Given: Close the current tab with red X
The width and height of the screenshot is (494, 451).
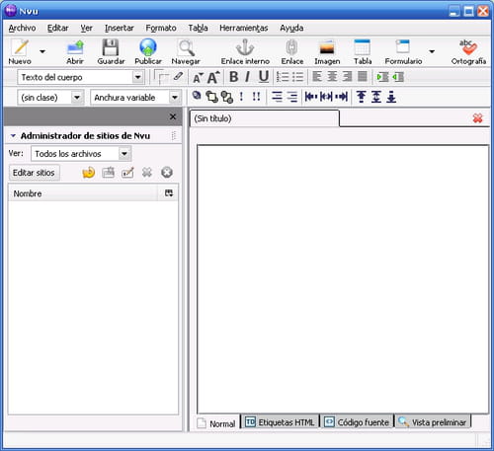Looking at the screenshot, I should click(477, 118).
